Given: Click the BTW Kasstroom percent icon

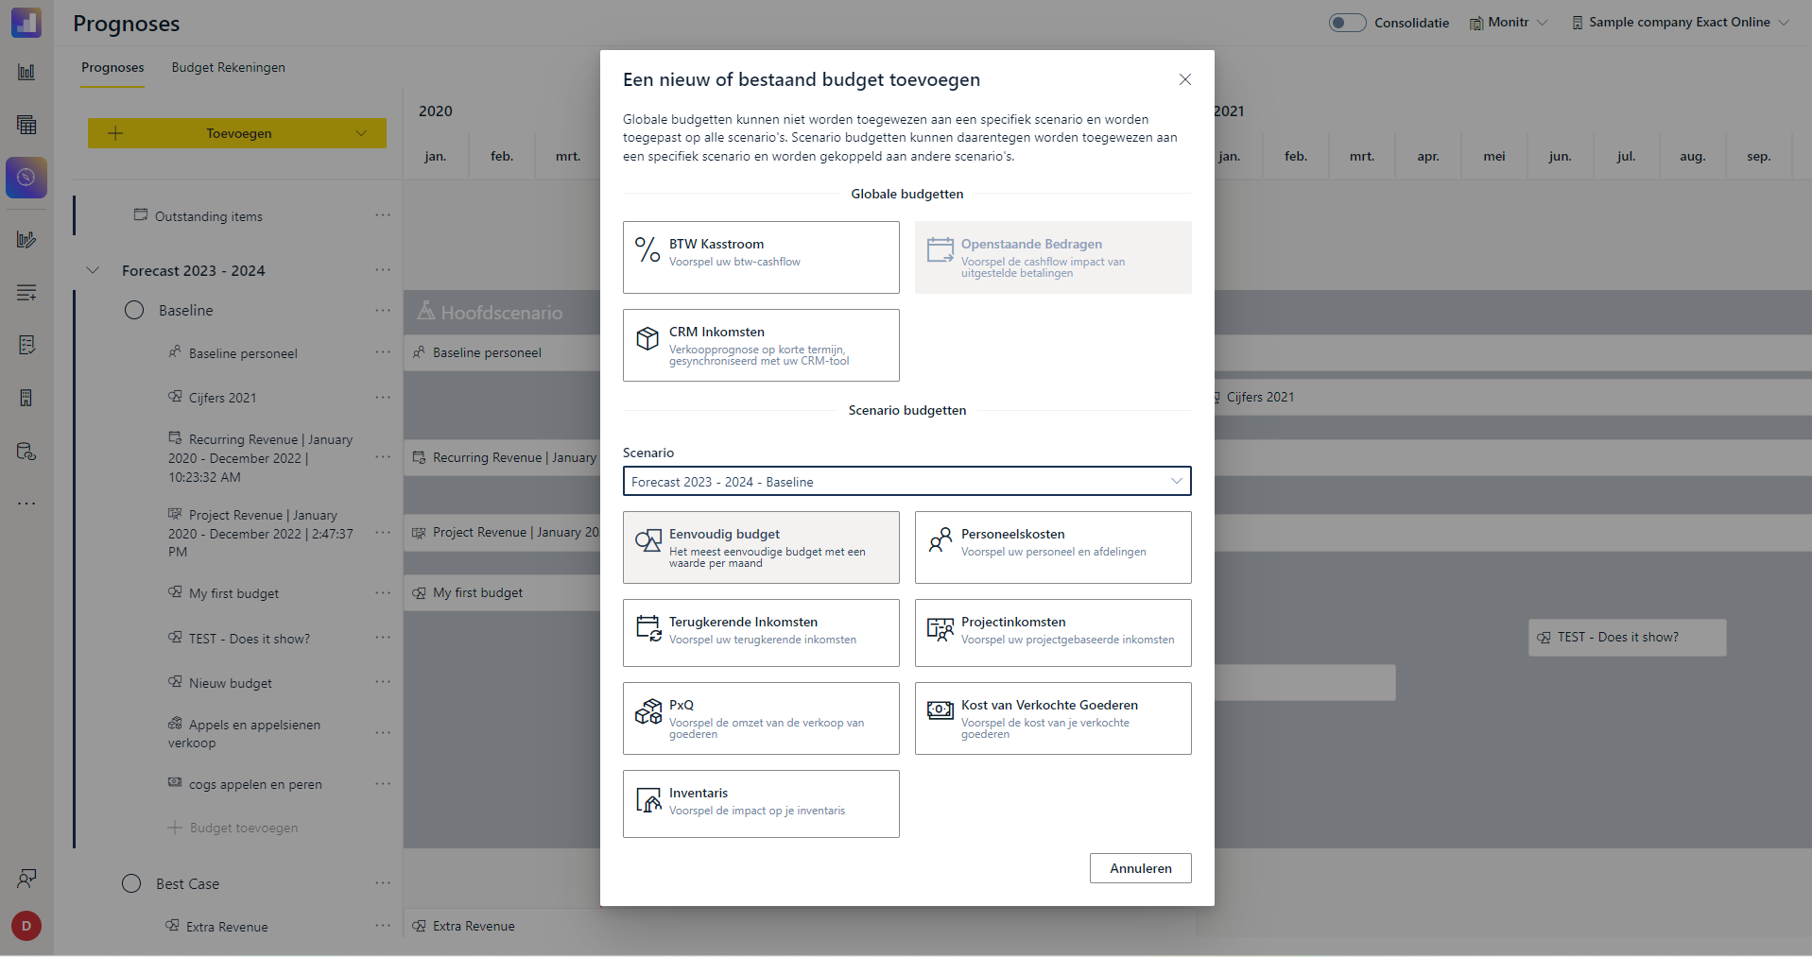Looking at the screenshot, I should tap(647, 250).
